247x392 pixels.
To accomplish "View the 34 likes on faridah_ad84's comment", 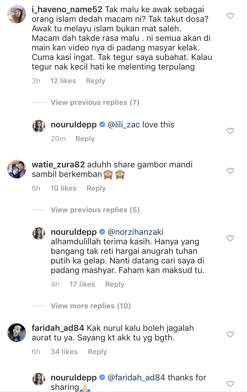I will point(64,352).
